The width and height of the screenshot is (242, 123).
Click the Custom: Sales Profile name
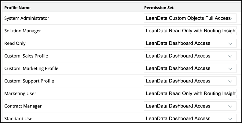click(26, 56)
